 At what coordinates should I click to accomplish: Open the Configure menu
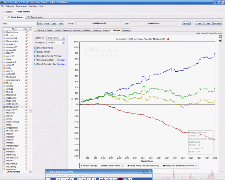click(33, 6)
